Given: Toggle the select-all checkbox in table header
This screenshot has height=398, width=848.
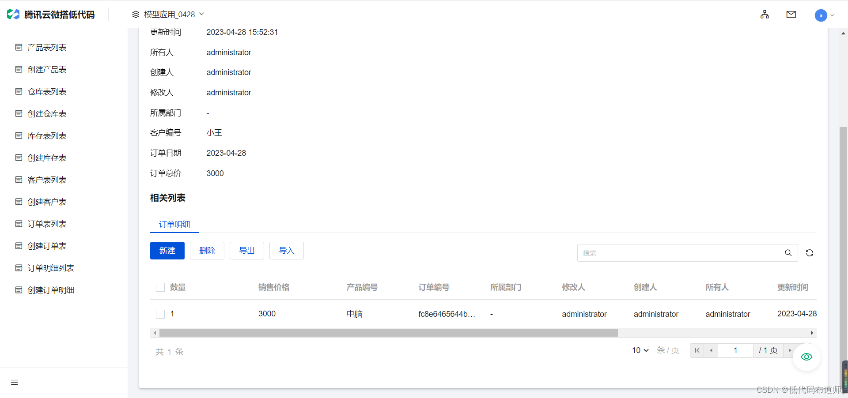Looking at the screenshot, I should click(x=160, y=287).
